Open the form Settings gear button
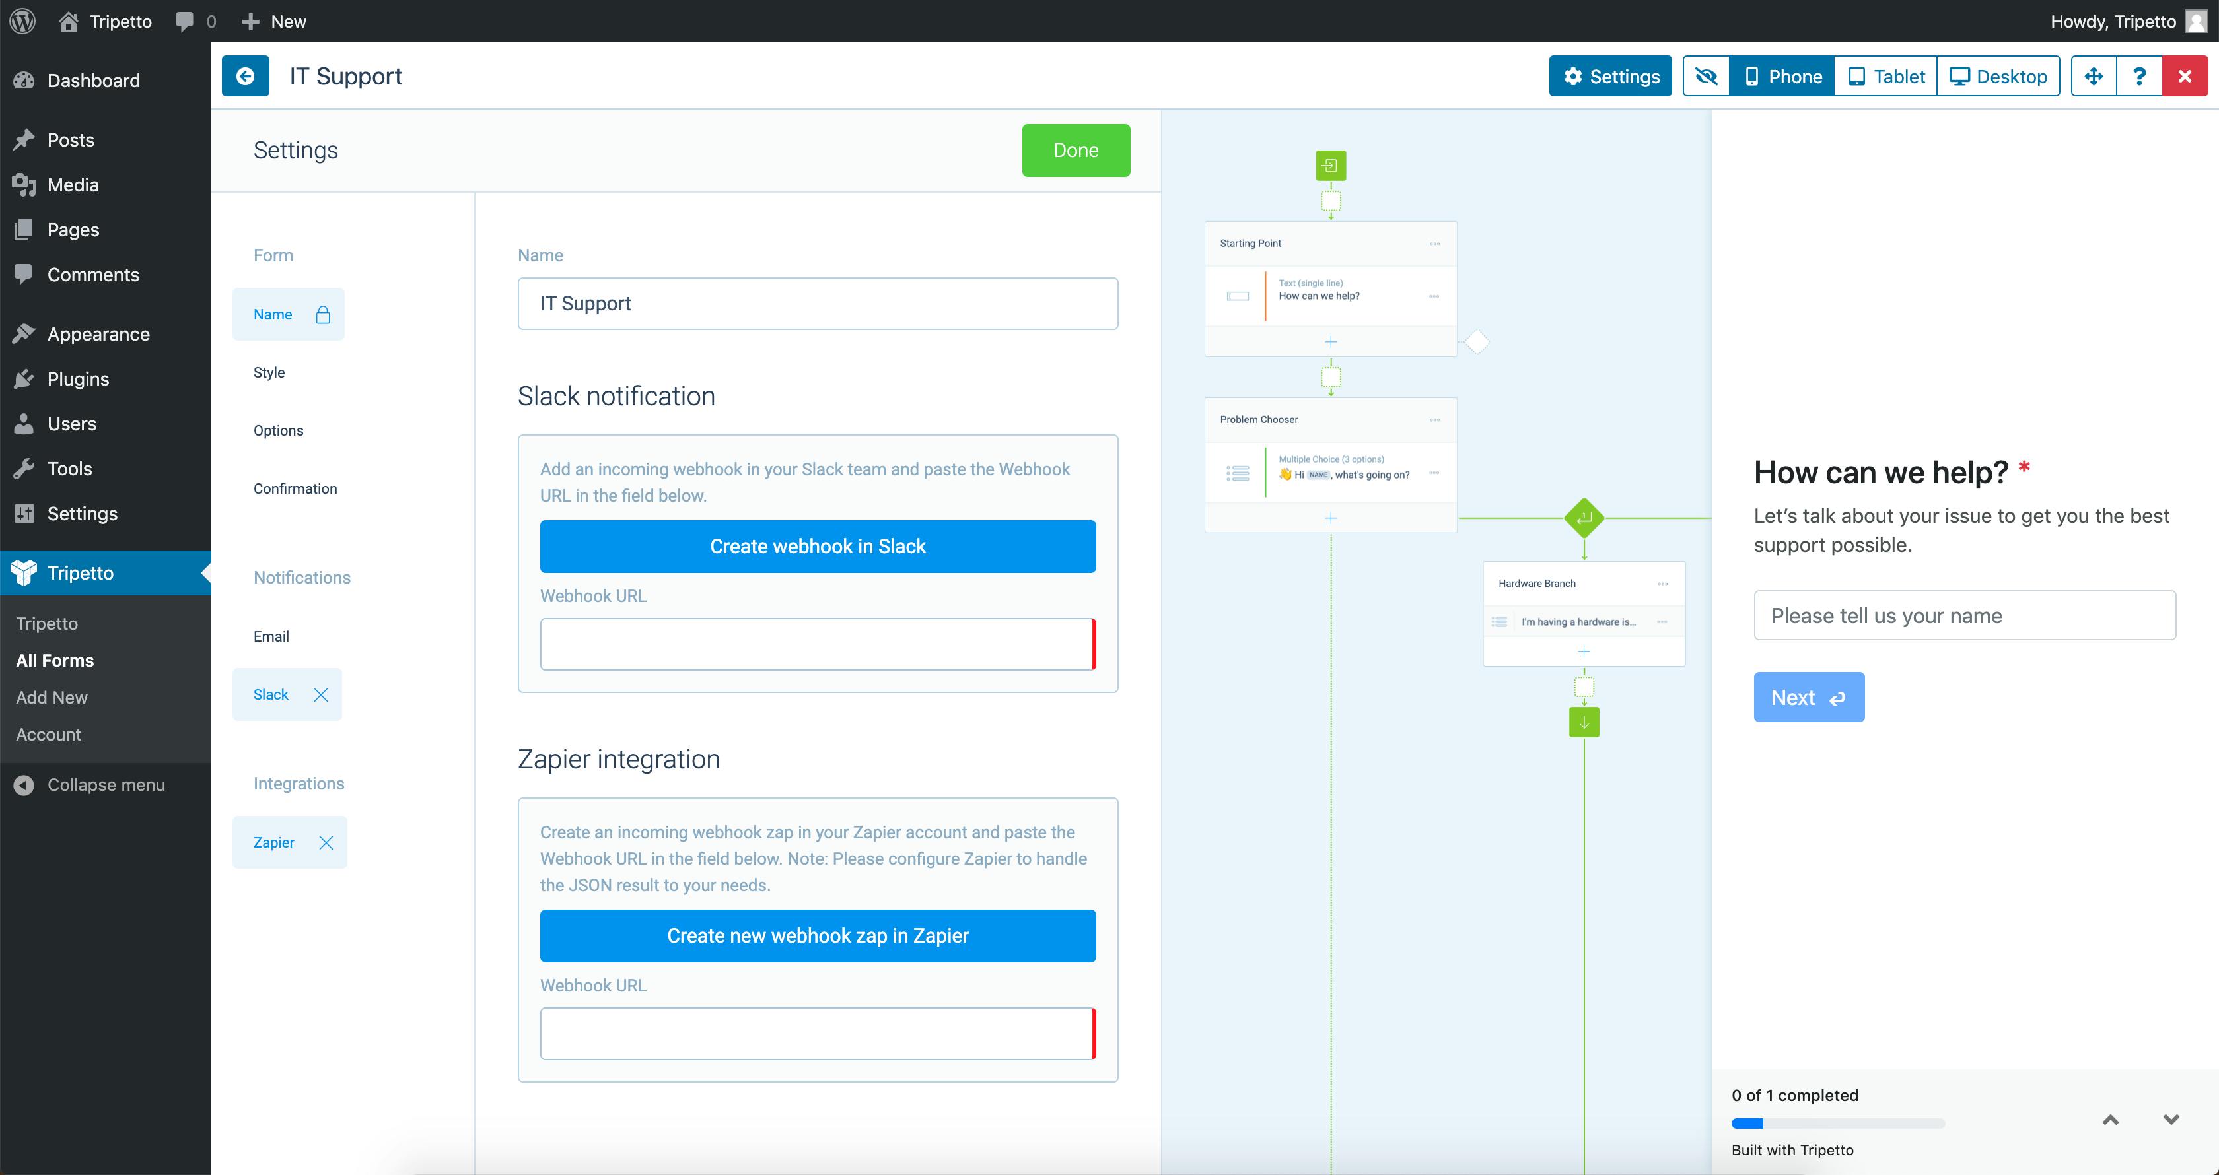Viewport: 2219px width, 1175px height. click(x=1610, y=76)
